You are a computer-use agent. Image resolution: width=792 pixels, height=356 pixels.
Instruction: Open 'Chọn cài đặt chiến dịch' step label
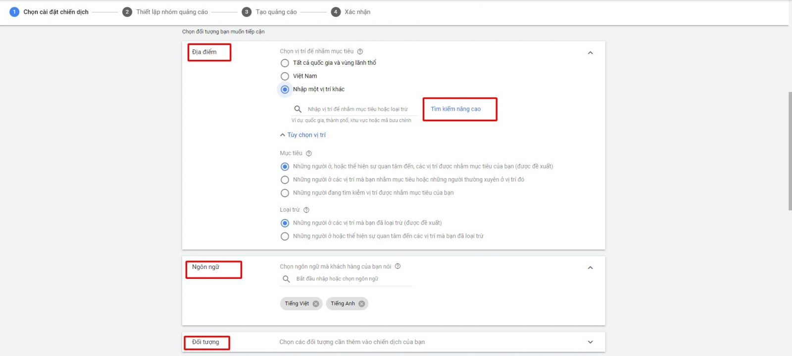click(56, 12)
